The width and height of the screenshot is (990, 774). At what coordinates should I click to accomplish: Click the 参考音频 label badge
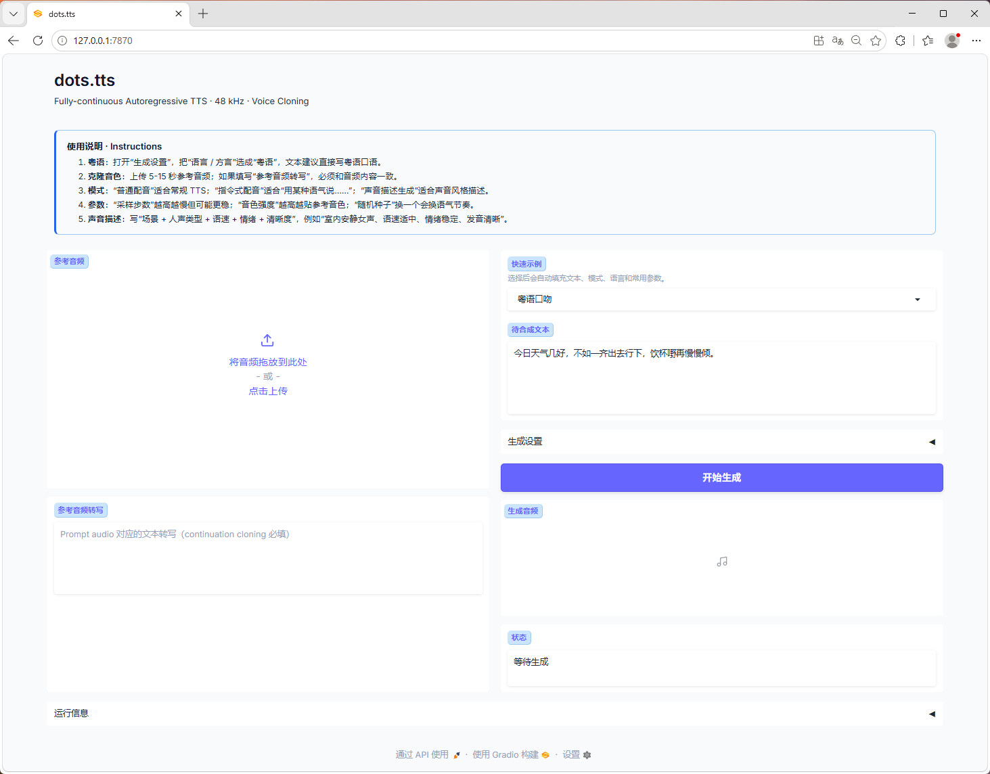[70, 261]
